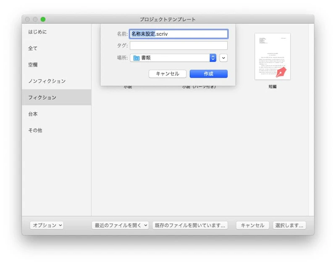Open the 場所 location dropdown
The image size is (336, 264).
212,58
